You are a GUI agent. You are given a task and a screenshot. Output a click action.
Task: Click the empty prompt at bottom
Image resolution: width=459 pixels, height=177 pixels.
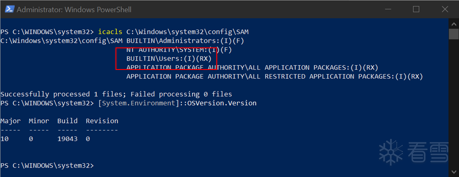(47, 166)
